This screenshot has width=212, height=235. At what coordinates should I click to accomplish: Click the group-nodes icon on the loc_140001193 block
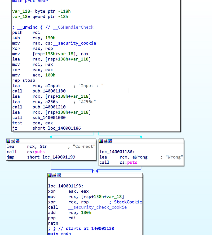(x=59, y=175)
